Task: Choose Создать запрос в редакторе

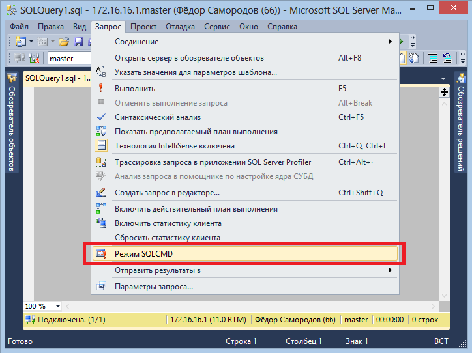Action: (245, 193)
